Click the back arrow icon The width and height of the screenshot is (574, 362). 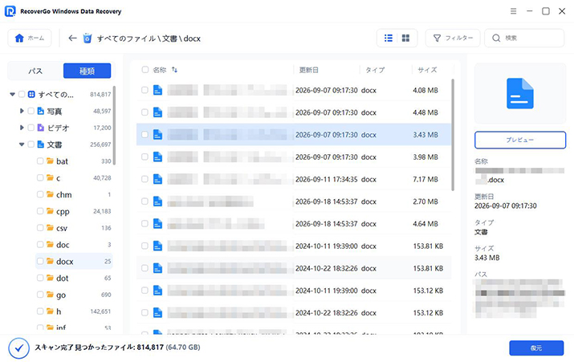72,38
